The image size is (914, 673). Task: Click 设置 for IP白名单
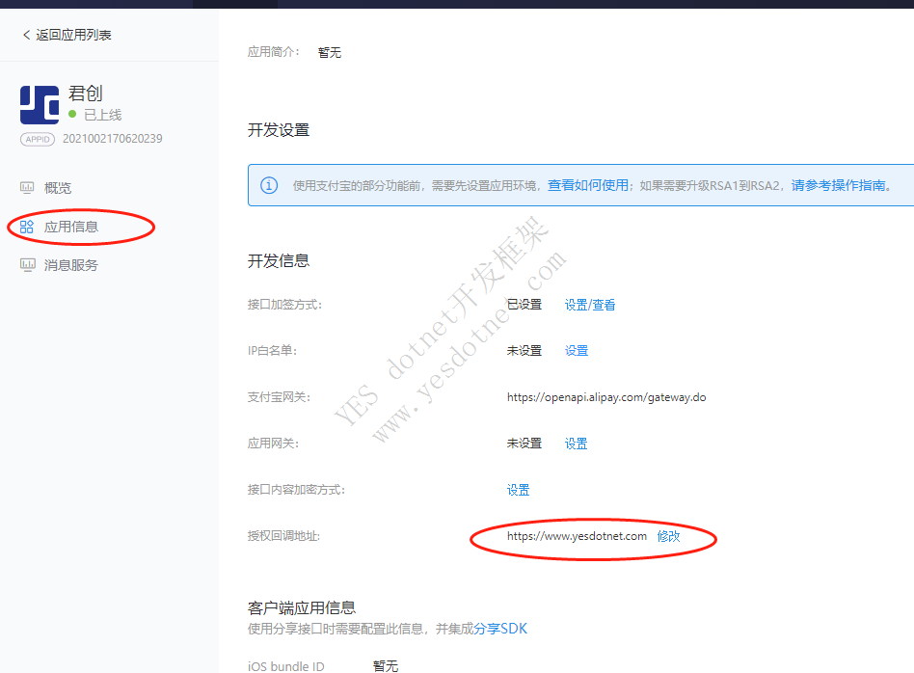point(577,351)
